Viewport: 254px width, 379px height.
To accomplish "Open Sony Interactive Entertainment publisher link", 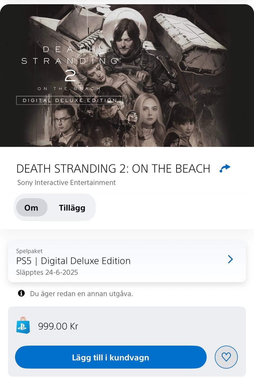I will tap(66, 183).
